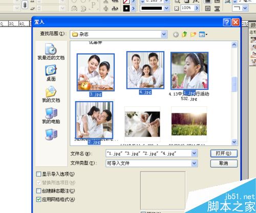
Task: Click the Open (打开) button
Action: tap(224, 153)
